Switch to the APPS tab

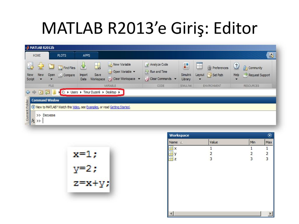click(x=86, y=55)
